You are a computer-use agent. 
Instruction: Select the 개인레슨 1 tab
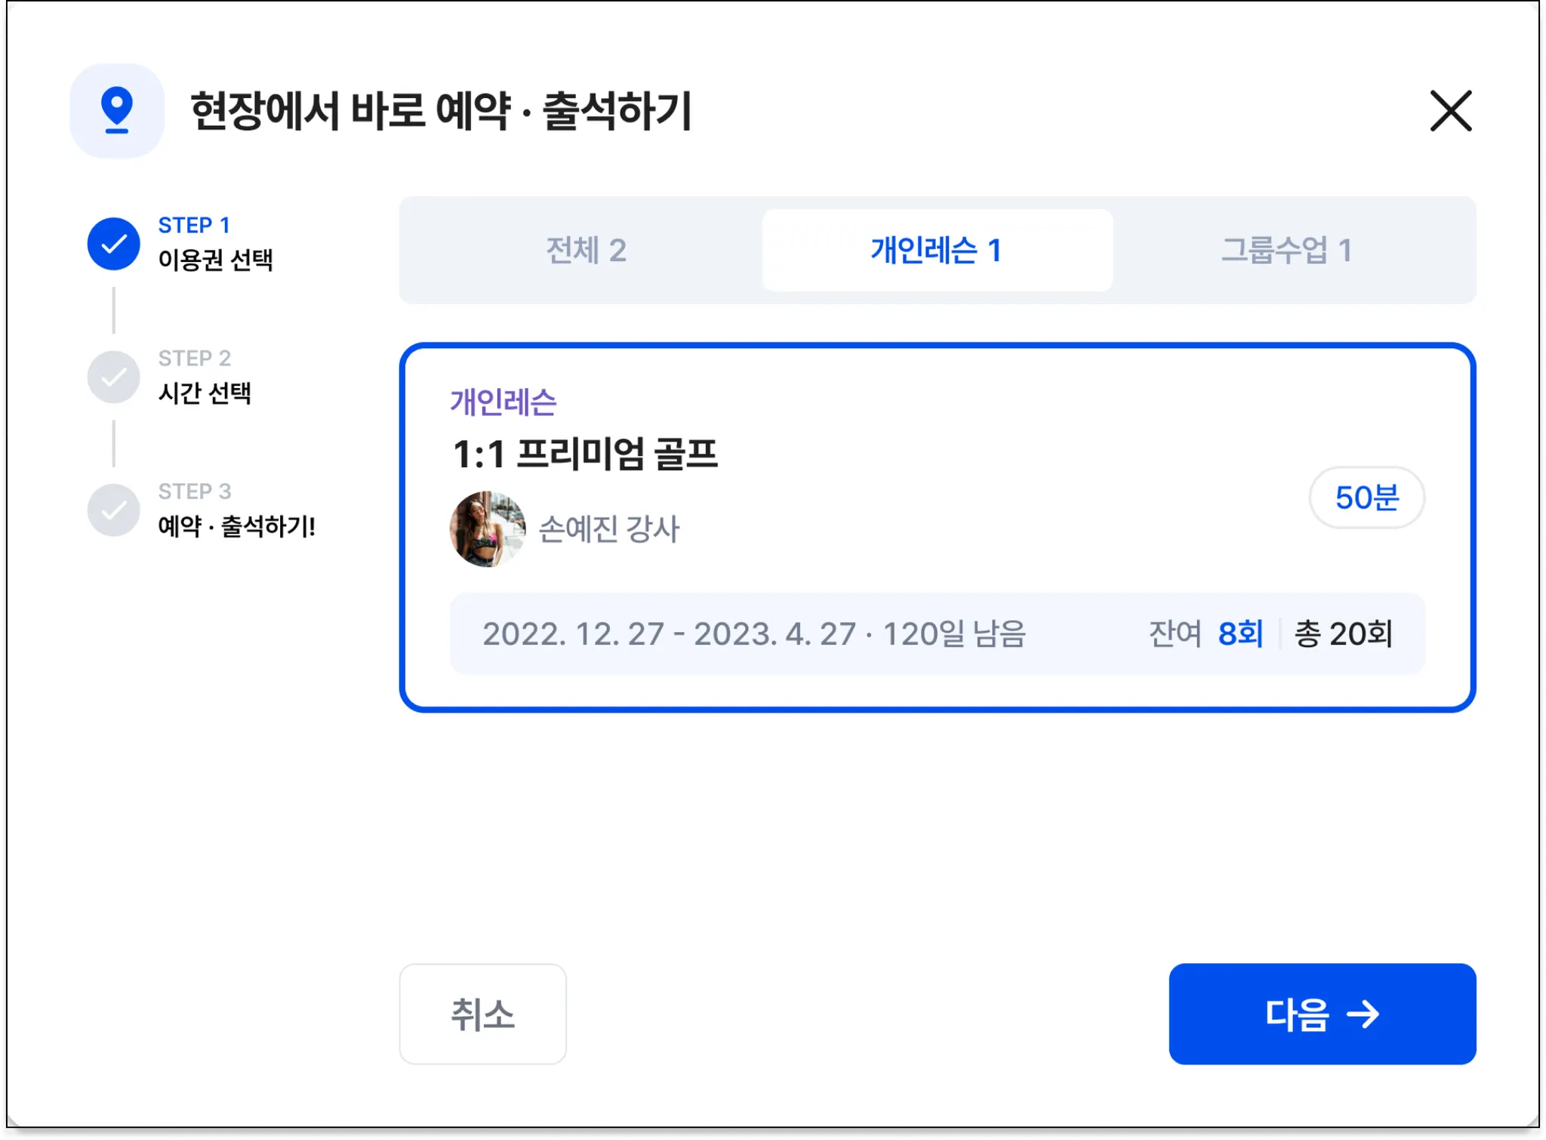point(937,250)
